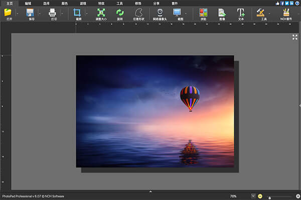Click the Save (保存) disk icon
Viewport: 301px width, 200px height.
(x=30, y=12)
